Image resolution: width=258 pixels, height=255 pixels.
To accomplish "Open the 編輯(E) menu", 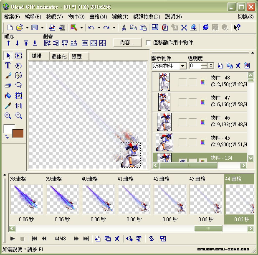I will click(33, 17).
